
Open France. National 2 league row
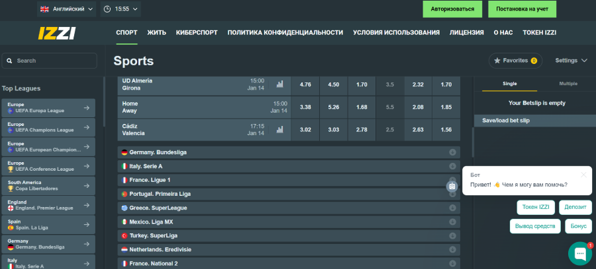click(289, 263)
